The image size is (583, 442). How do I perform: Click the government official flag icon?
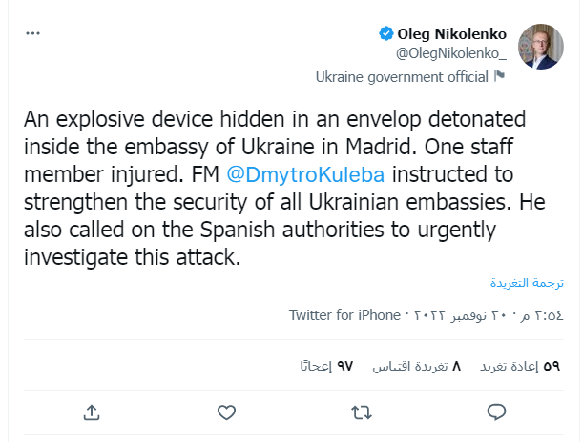click(499, 77)
